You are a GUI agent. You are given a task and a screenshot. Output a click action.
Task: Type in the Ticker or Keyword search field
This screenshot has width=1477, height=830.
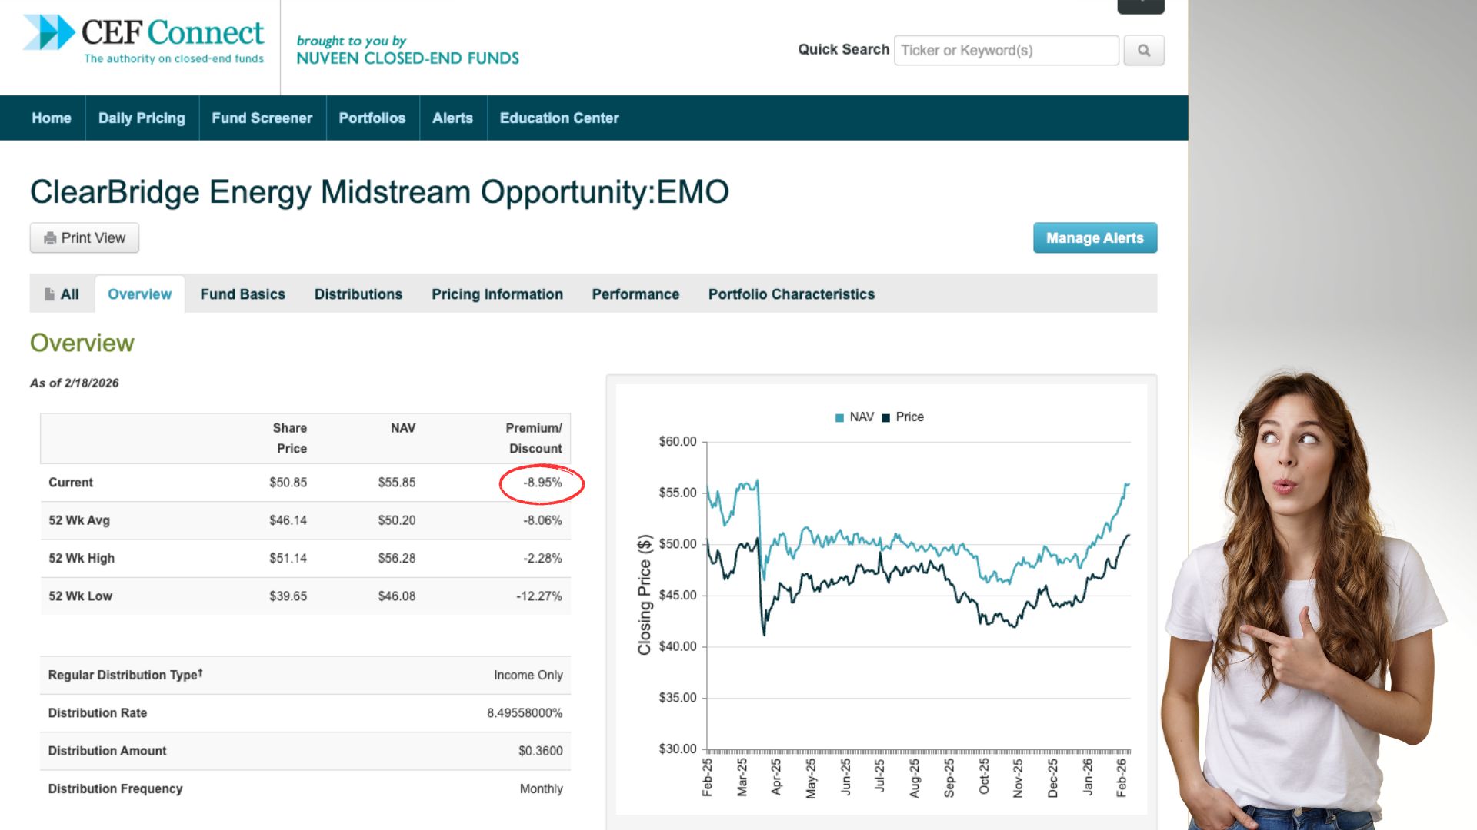(1005, 51)
